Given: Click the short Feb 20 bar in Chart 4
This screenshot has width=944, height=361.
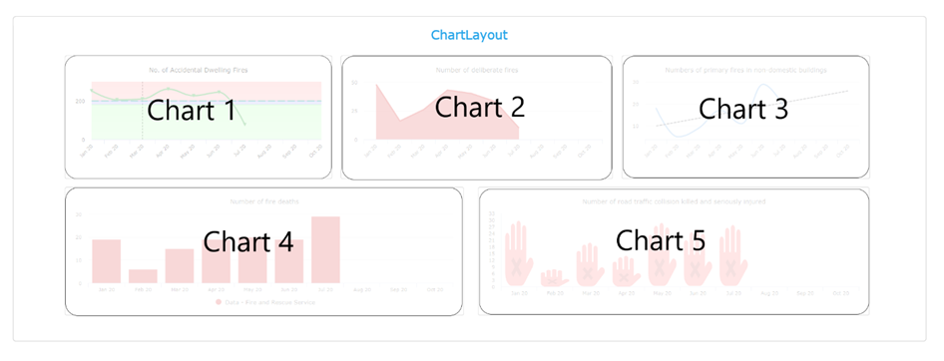Looking at the screenshot, I should pos(143,276).
